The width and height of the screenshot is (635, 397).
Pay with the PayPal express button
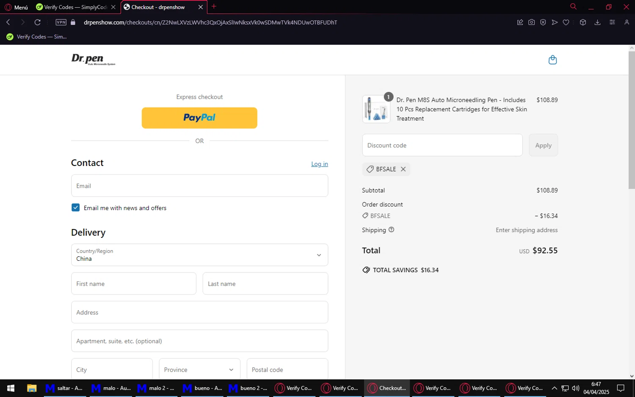coord(199,118)
